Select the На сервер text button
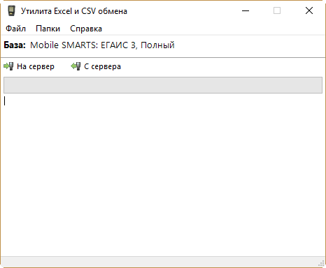This screenshot has width=326, height=268. (36, 66)
